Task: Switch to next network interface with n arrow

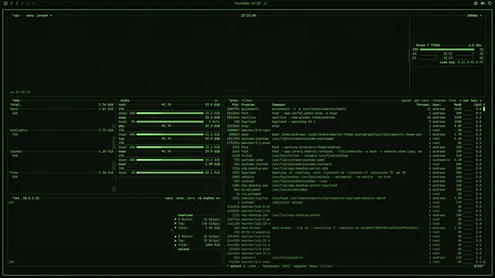Action: [218, 198]
